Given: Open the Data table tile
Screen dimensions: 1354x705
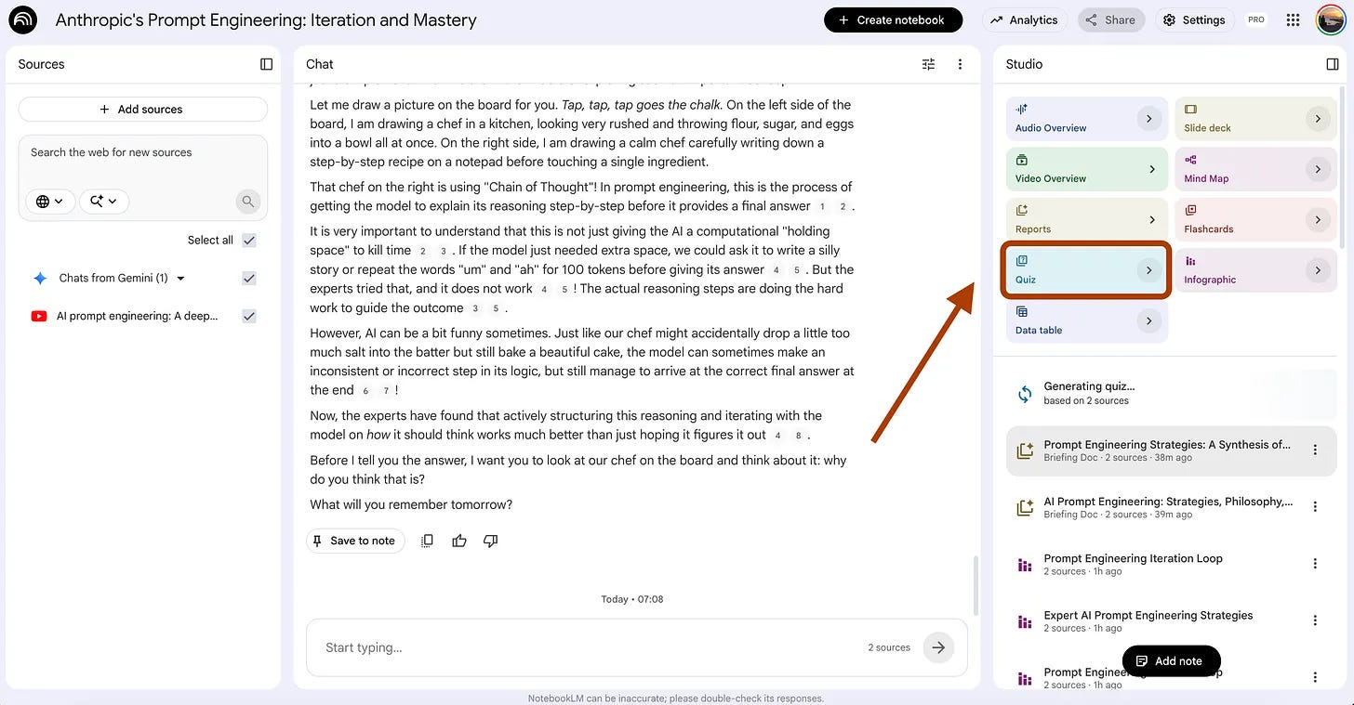Looking at the screenshot, I should pos(1086,320).
